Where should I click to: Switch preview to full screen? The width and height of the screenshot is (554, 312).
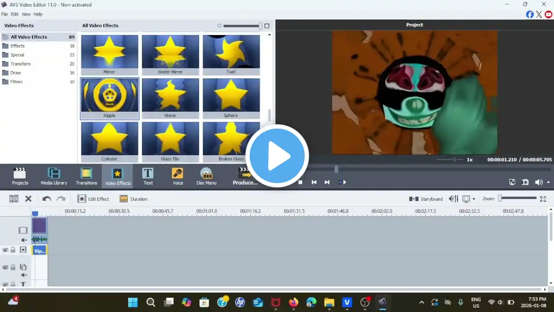512,182
